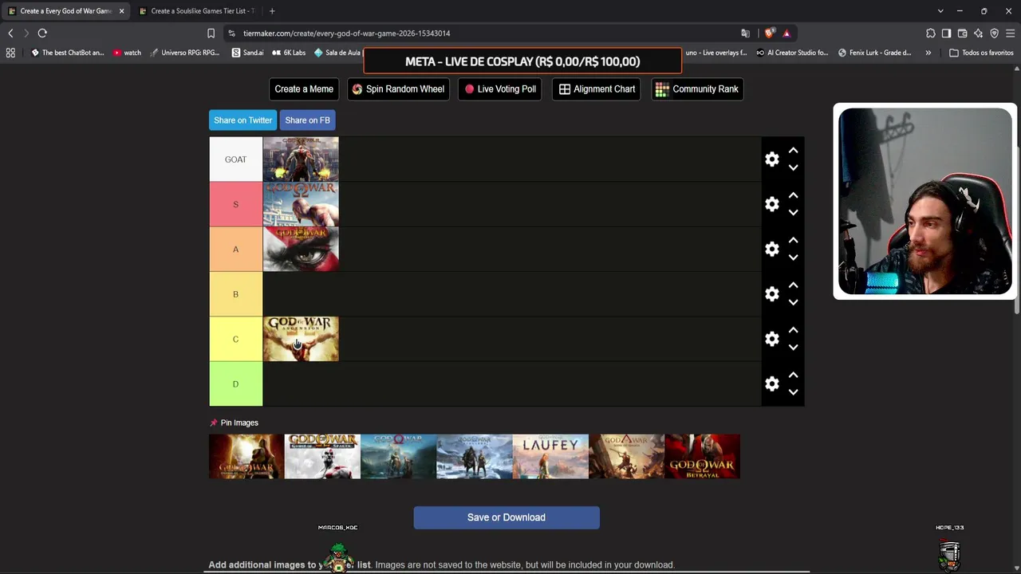Select the red S tier label
The width and height of the screenshot is (1021, 574).
tap(235, 204)
